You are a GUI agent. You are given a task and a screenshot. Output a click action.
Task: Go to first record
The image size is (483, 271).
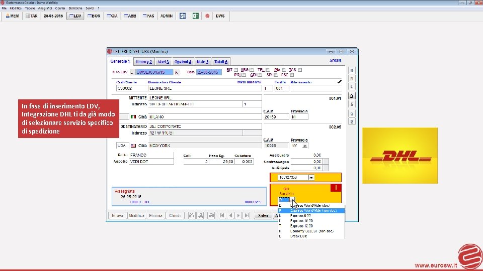pyautogui.click(x=222, y=216)
